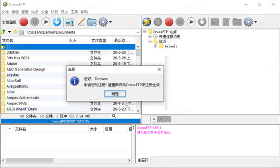Expand the local path combo box arrow
The height and width of the screenshot is (168, 280).
tap(138, 33)
